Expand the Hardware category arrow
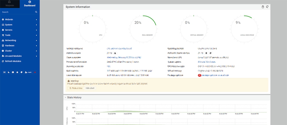This screenshot has width=287, height=125. point(36,45)
